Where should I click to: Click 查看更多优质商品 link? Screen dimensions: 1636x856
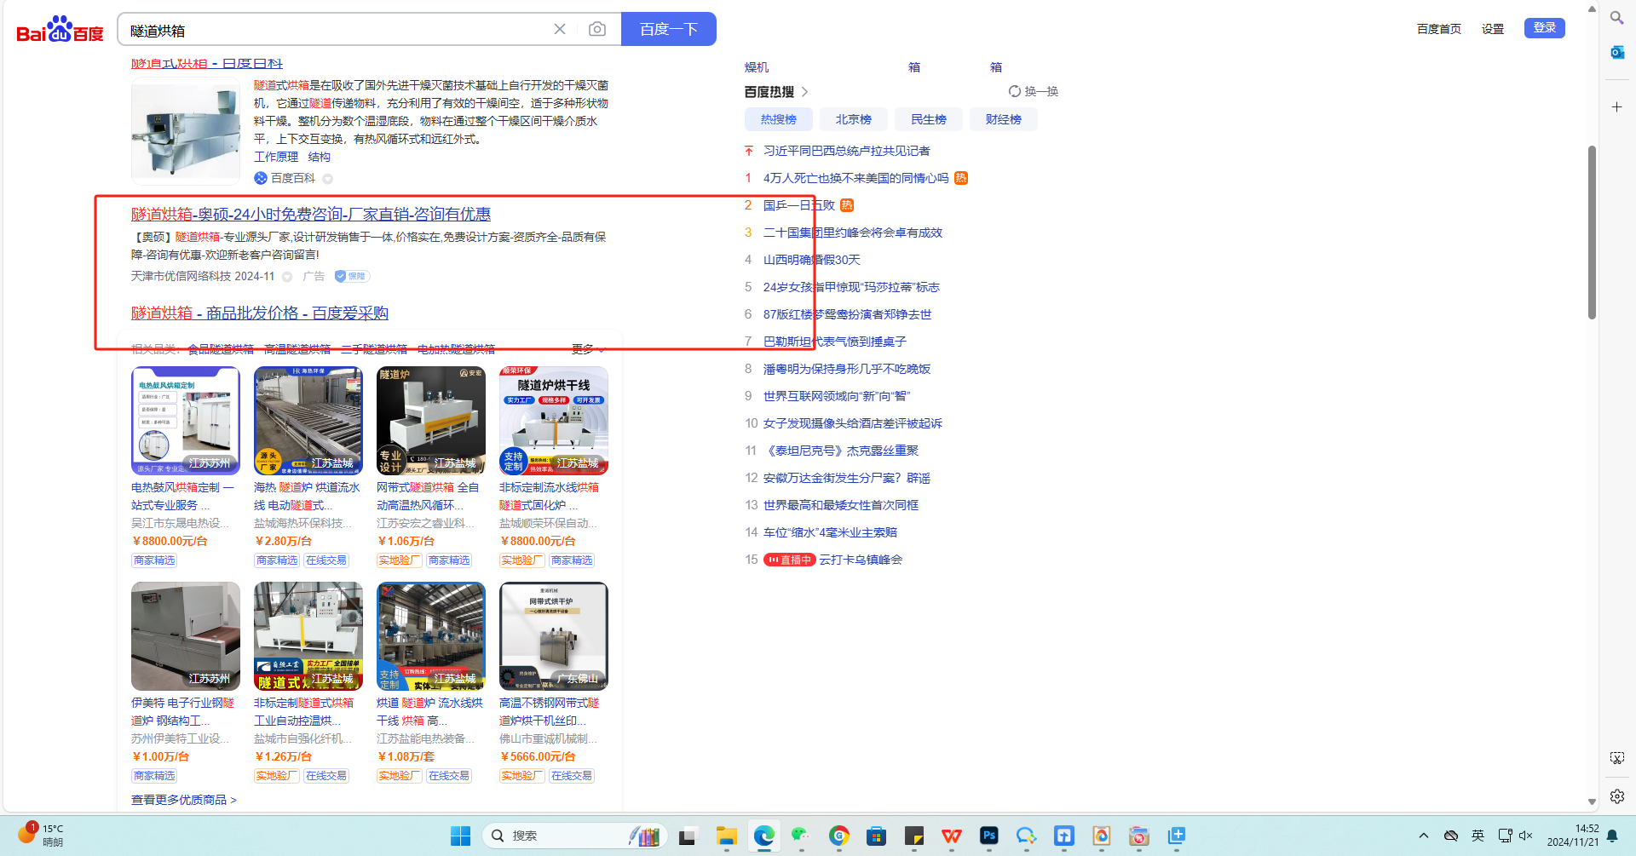184,800
